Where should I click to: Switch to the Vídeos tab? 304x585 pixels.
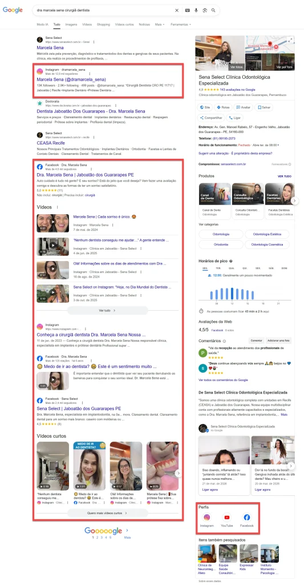87,24
